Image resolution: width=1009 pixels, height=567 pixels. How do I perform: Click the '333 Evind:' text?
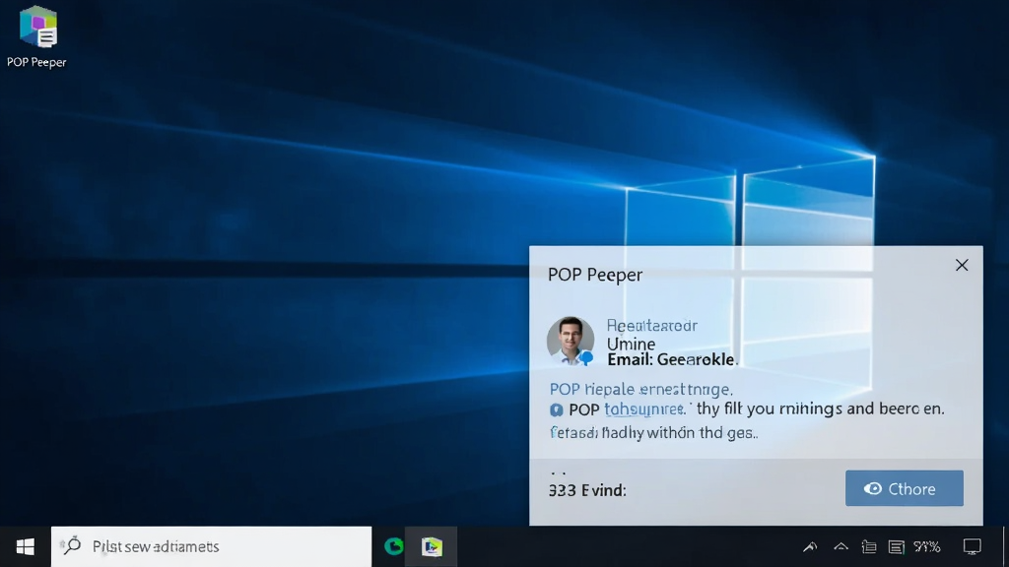[x=587, y=490]
